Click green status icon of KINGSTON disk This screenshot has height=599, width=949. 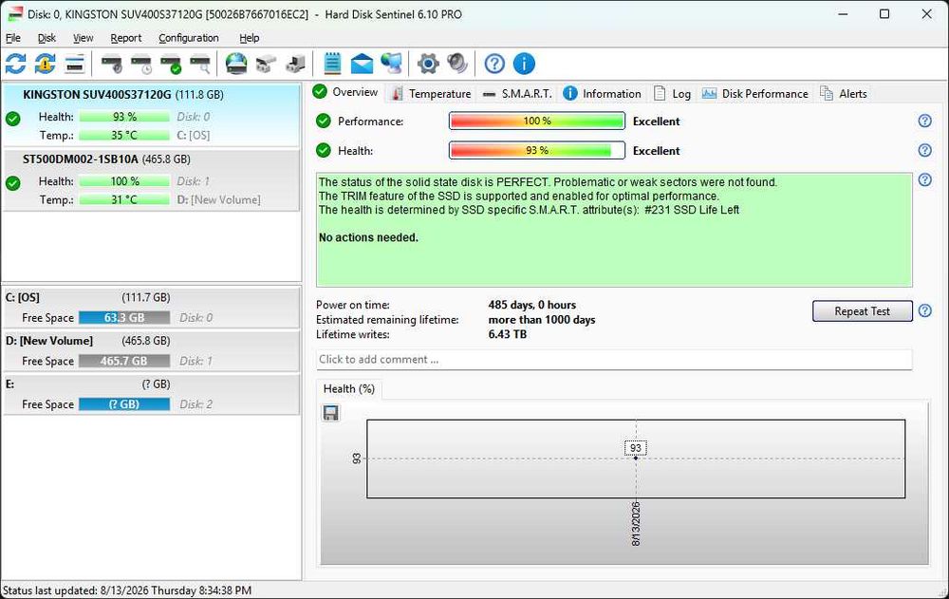coord(13,119)
